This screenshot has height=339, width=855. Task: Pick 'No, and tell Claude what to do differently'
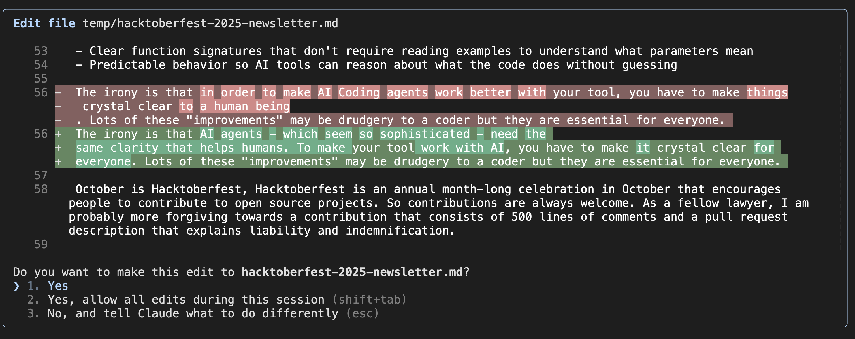pyautogui.click(x=193, y=313)
